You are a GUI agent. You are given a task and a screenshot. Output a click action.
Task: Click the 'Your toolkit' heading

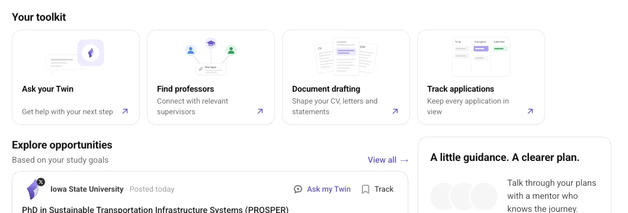(39, 17)
